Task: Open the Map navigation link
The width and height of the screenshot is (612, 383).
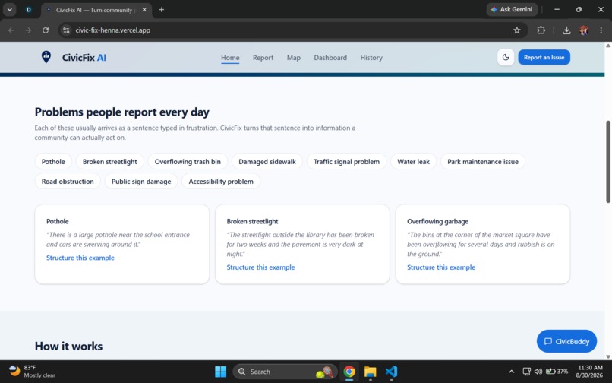Action: point(294,58)
